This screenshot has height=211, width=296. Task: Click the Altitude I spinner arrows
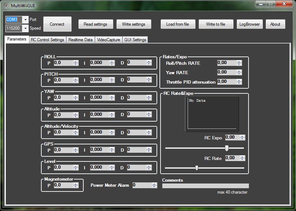[x=112, y=115]
